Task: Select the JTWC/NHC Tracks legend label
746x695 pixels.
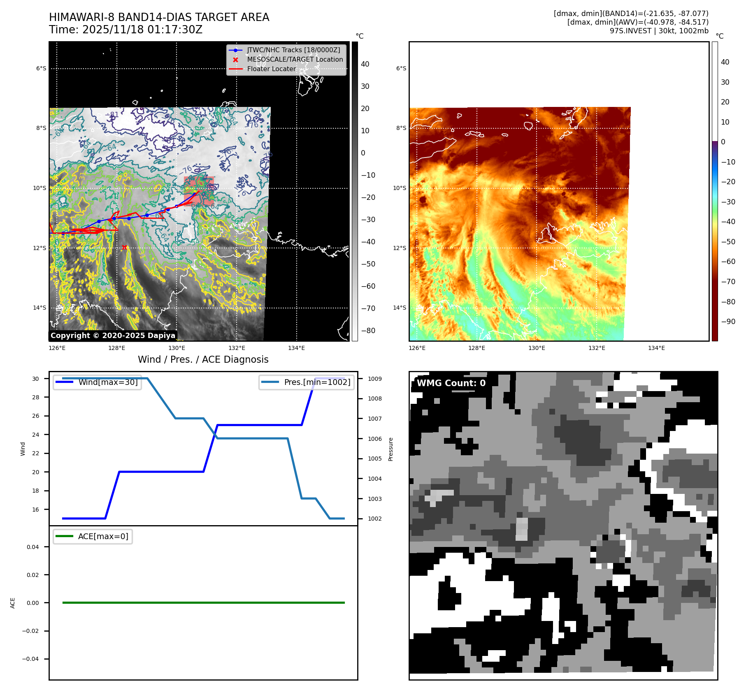Action: click(293, 50)
